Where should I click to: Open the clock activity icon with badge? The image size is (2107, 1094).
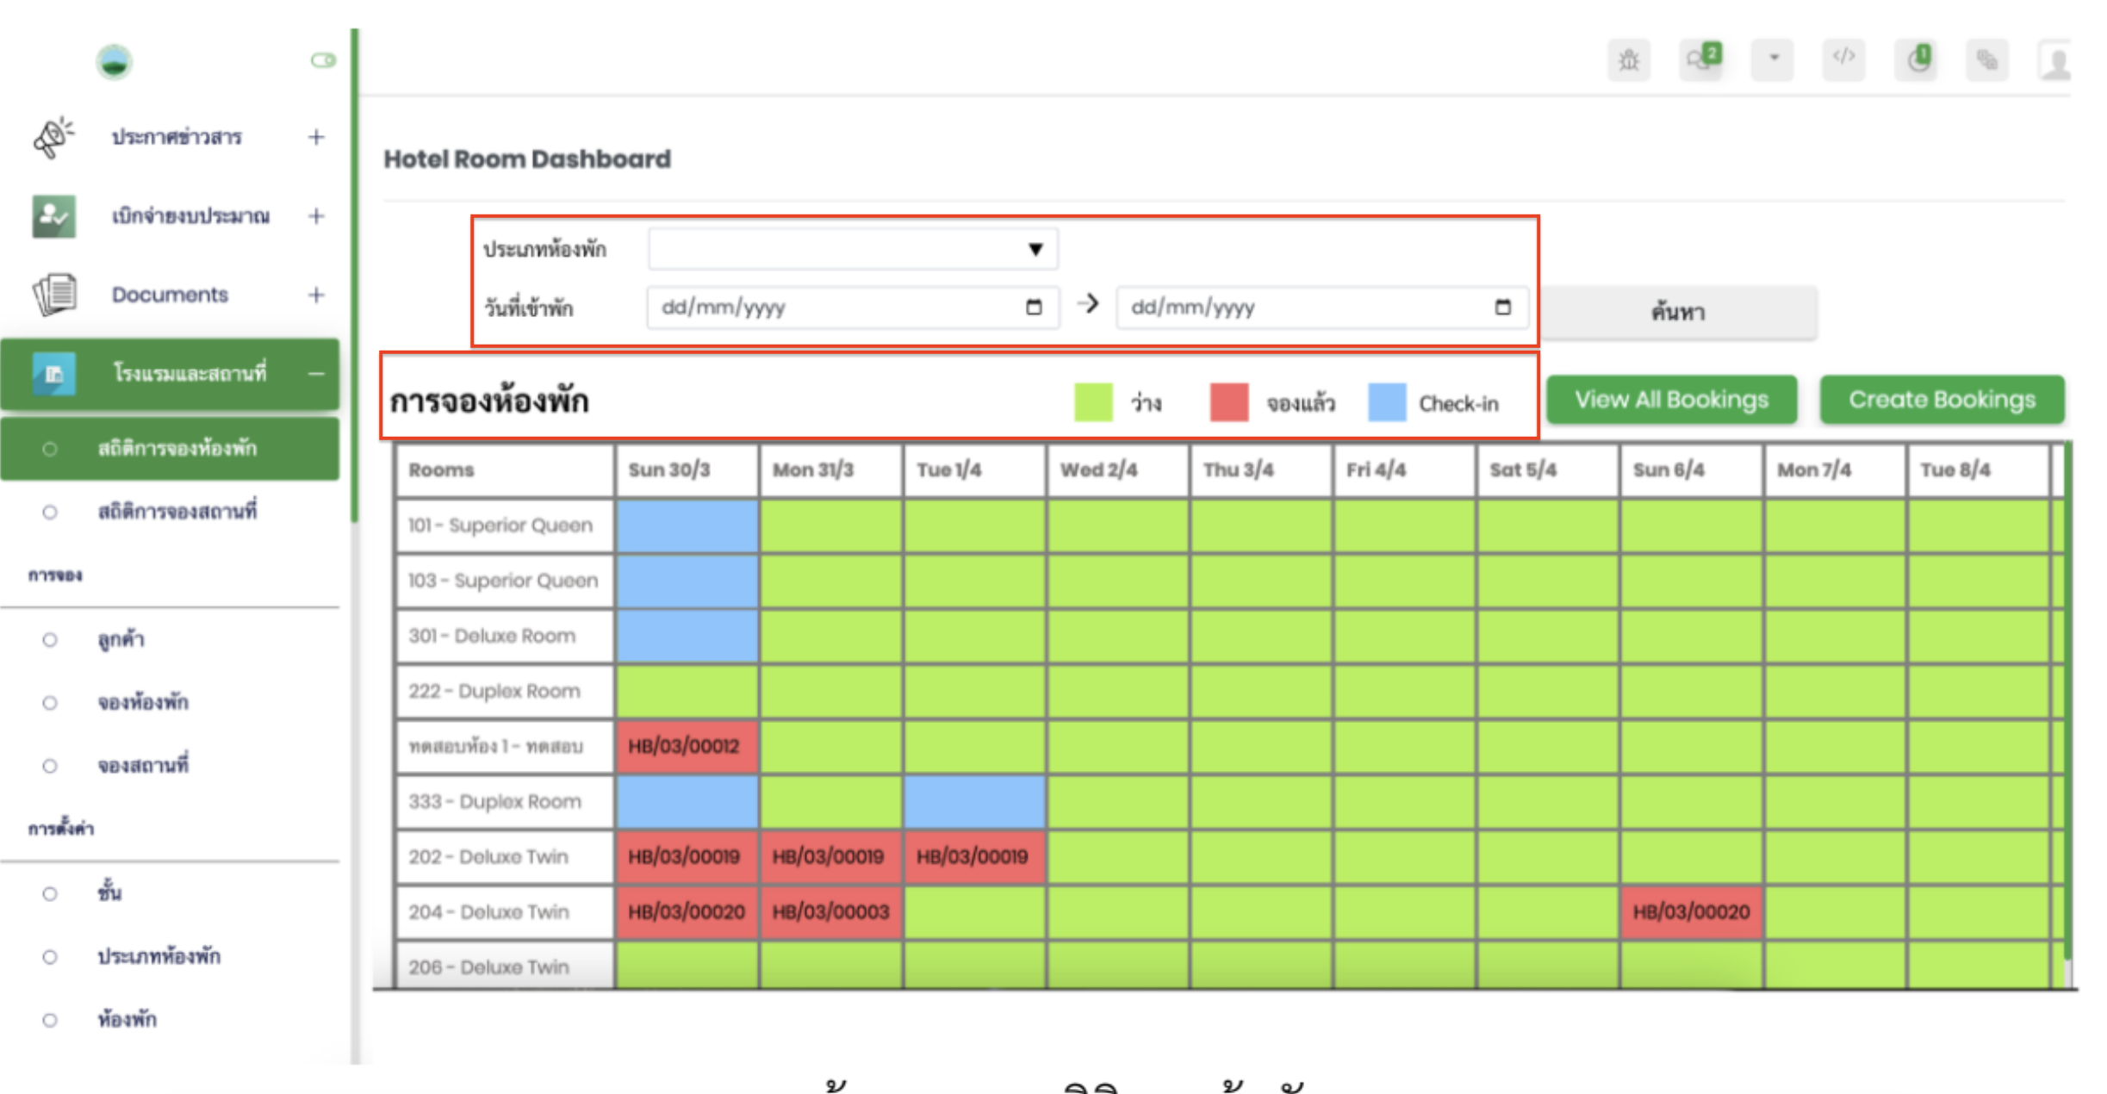click(1917, 60)
